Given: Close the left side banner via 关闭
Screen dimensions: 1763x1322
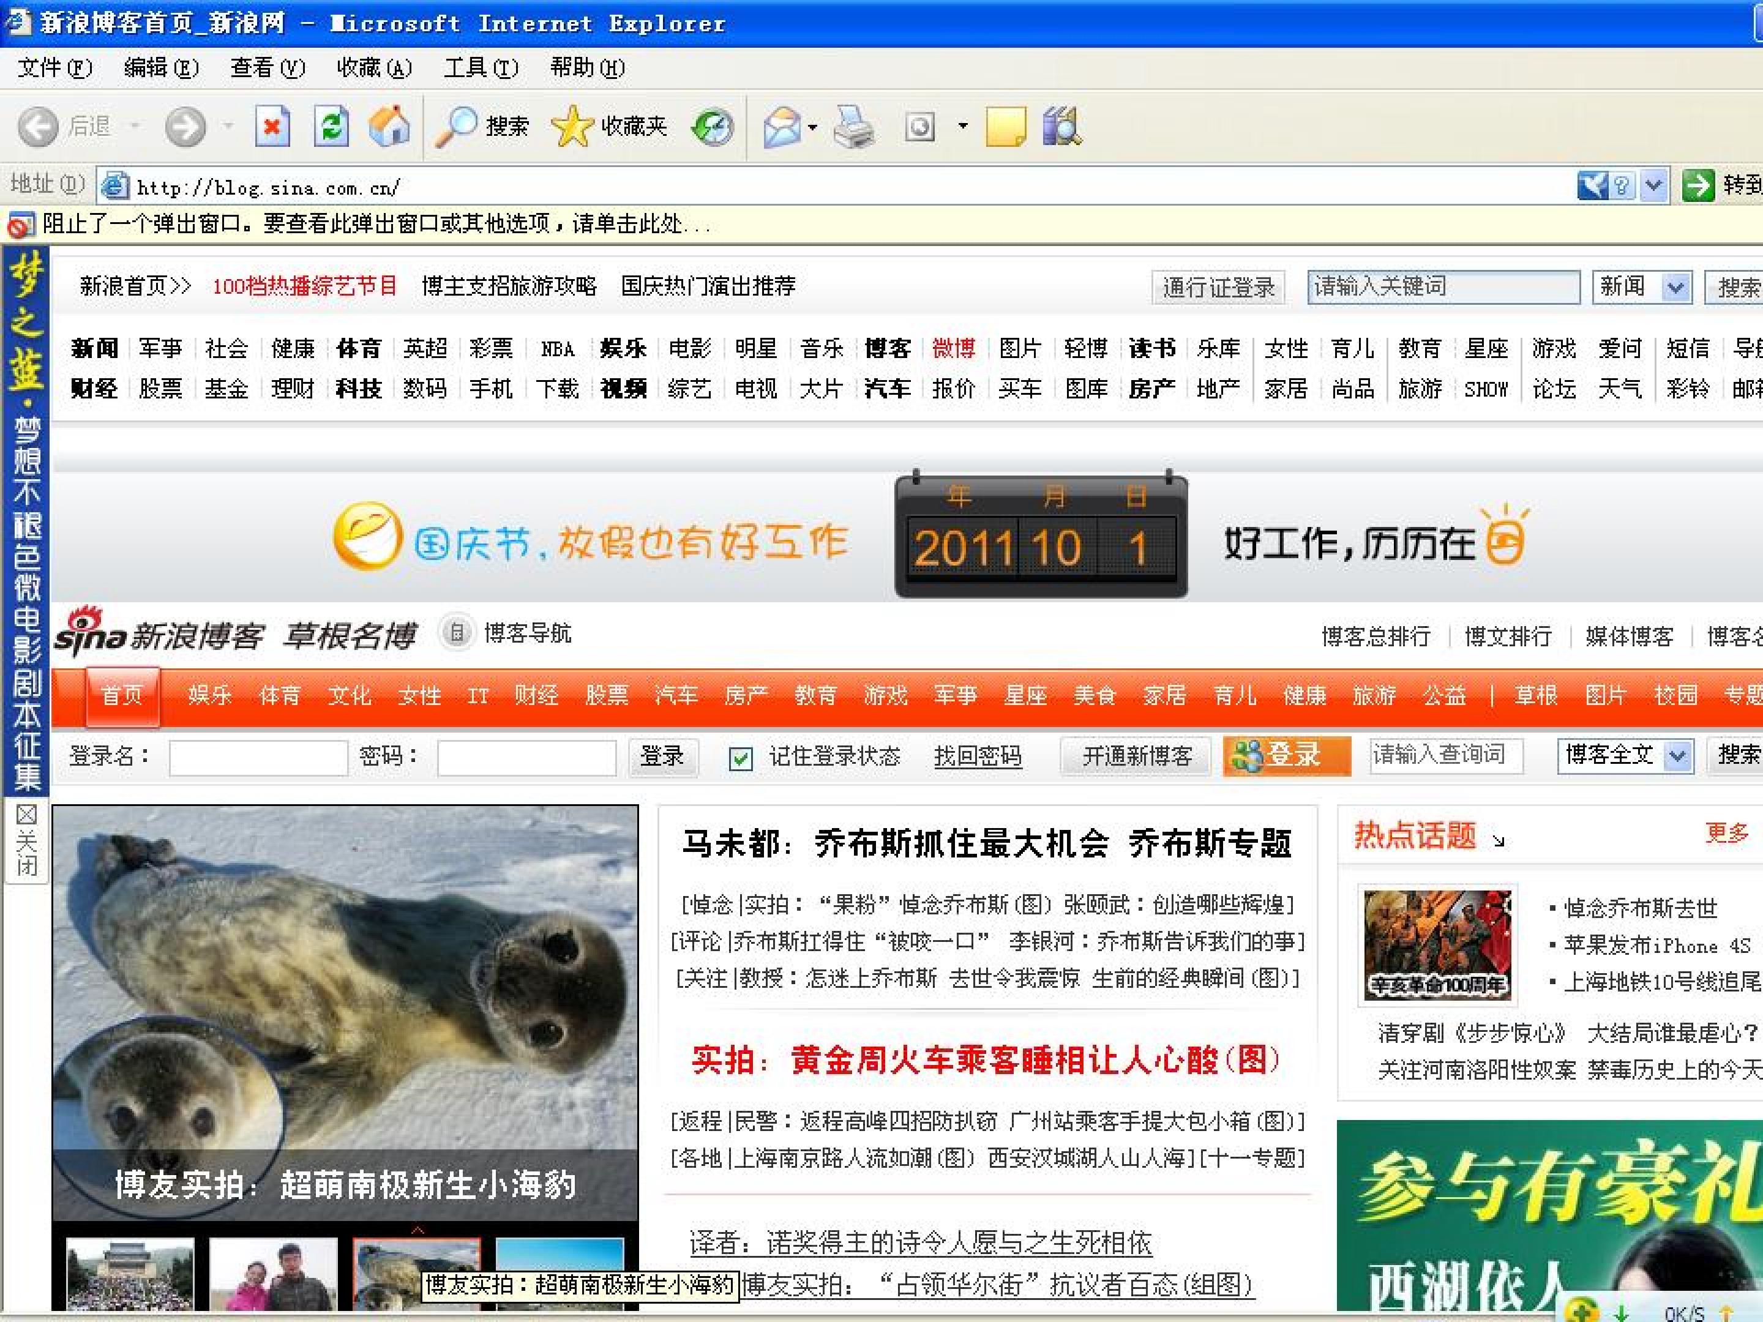Looking at the screenshot, I should coord(26,840).
